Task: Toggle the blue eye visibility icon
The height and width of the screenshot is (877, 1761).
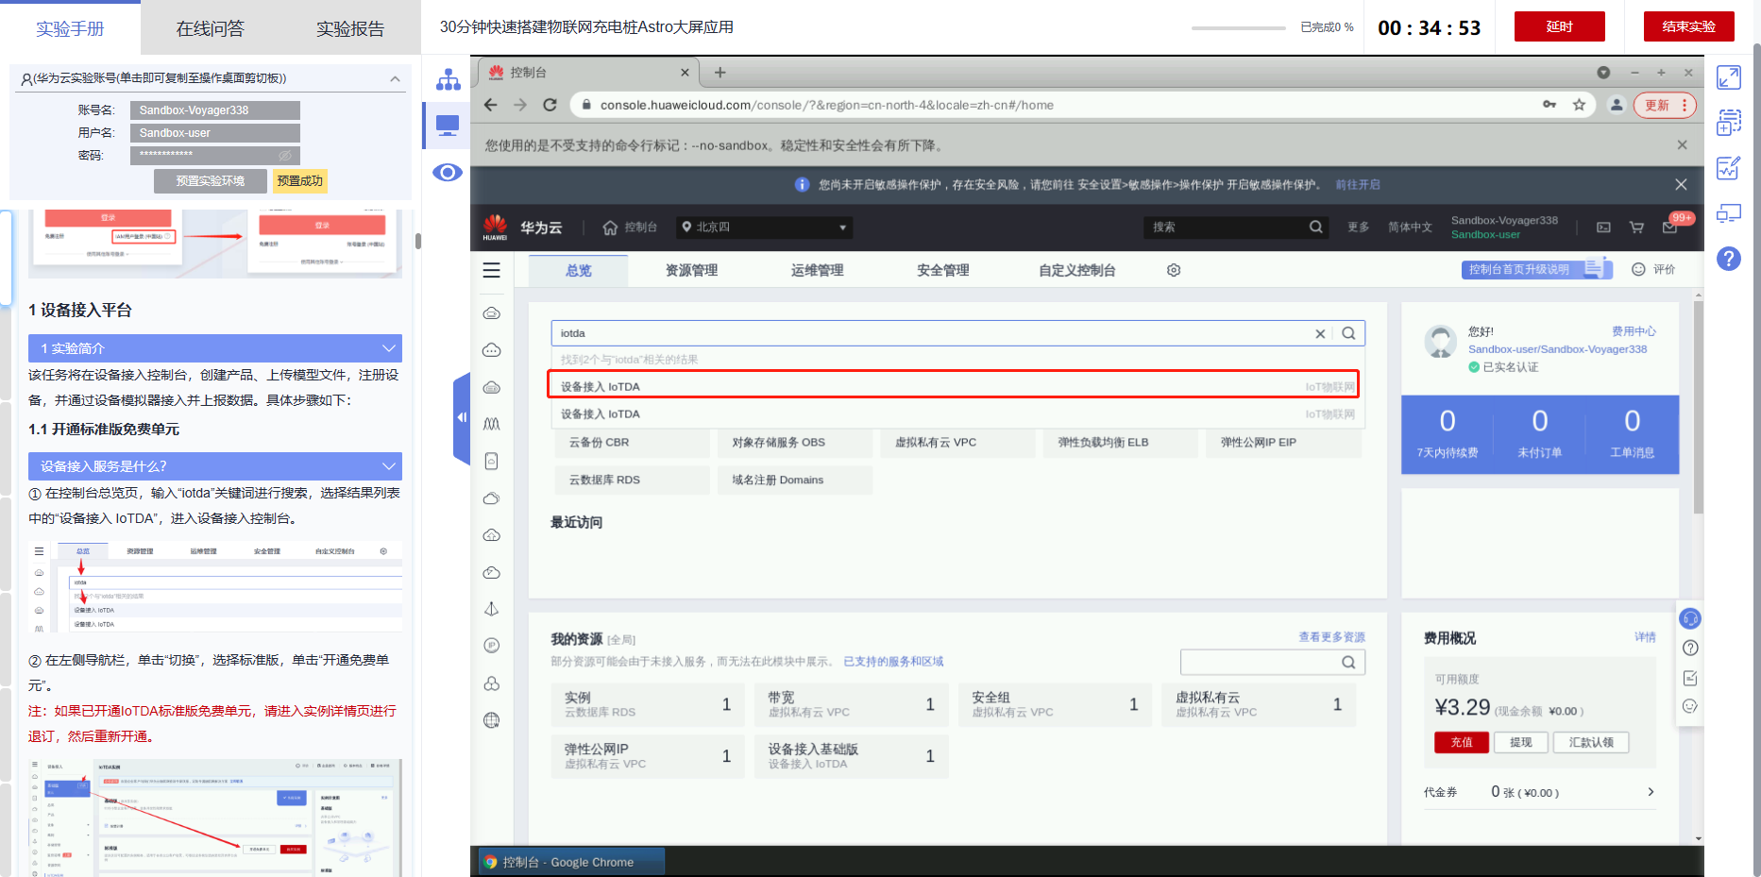Action: pyautogui.click(x=448, y=173)
